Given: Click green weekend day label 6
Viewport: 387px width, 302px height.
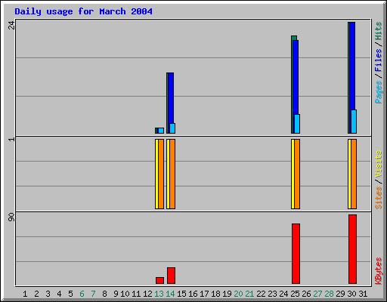Looking at the screenshot, I should pos(82,294).
